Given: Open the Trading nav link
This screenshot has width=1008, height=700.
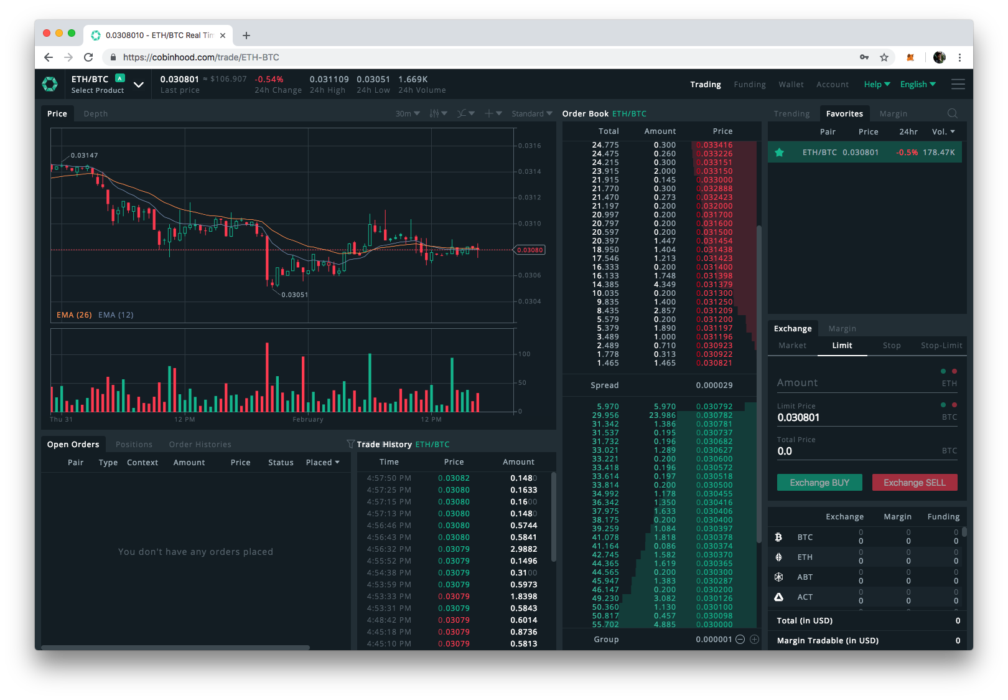Looking at the screenshot, I should pyautogui.click(x=705, y=84).
